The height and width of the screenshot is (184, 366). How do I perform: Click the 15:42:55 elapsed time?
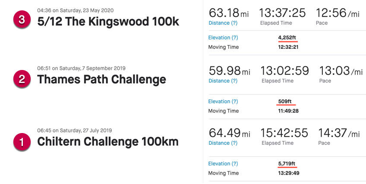284,133
